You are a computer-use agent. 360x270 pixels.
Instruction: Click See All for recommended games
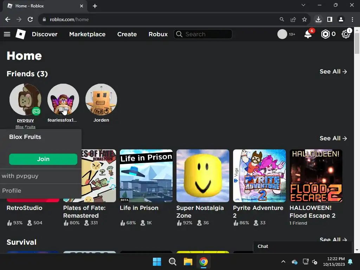[333, 139]
